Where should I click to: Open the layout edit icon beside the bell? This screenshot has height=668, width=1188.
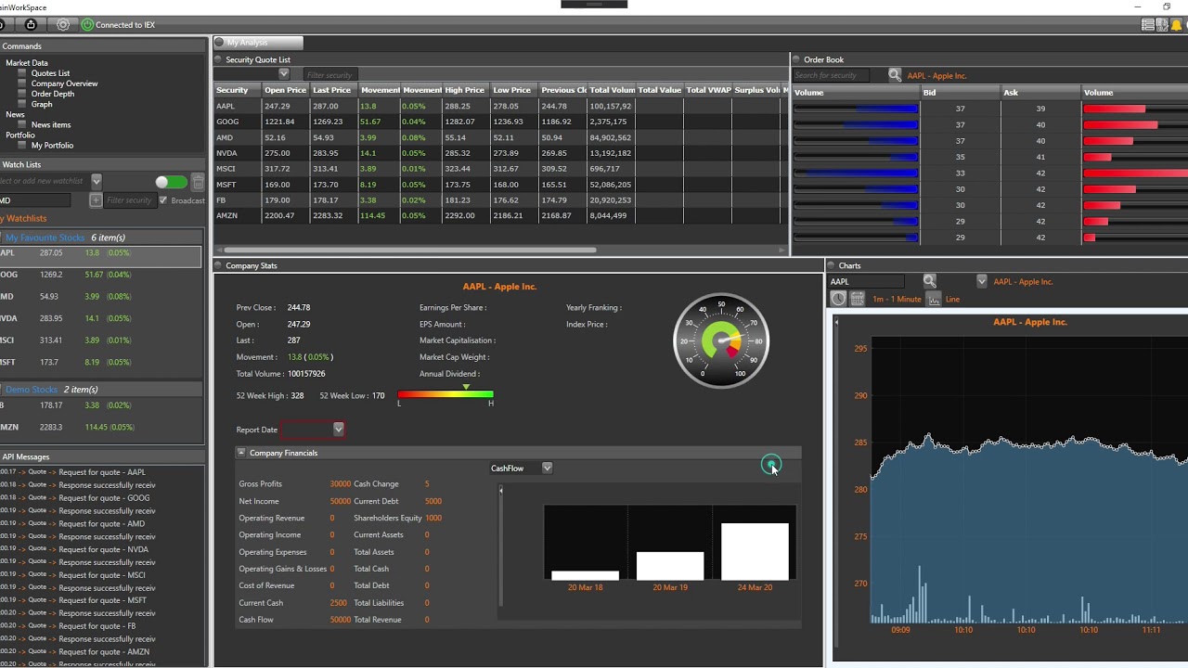[x=1162, y=25]
